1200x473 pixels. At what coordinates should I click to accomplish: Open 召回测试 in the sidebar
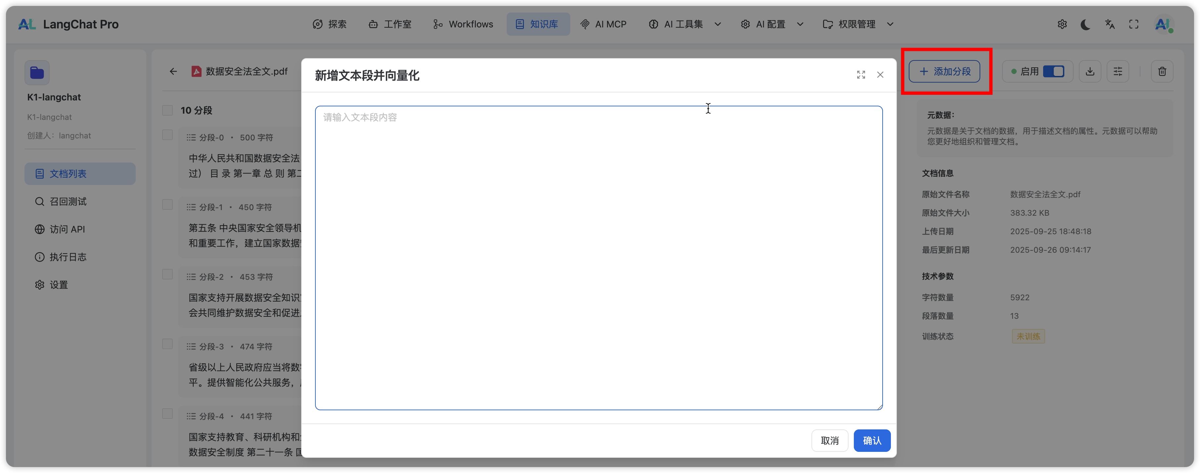pos(68,201)
